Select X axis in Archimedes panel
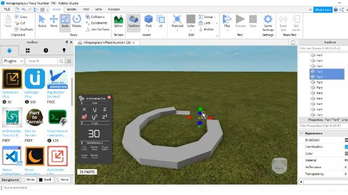Screen dimensions: 348x195 pos(84,109)
